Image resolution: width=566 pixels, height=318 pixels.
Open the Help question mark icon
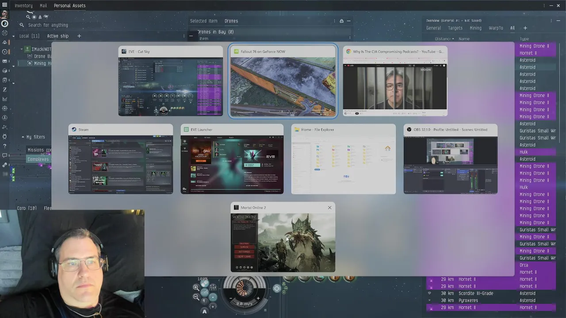point(4,146)
